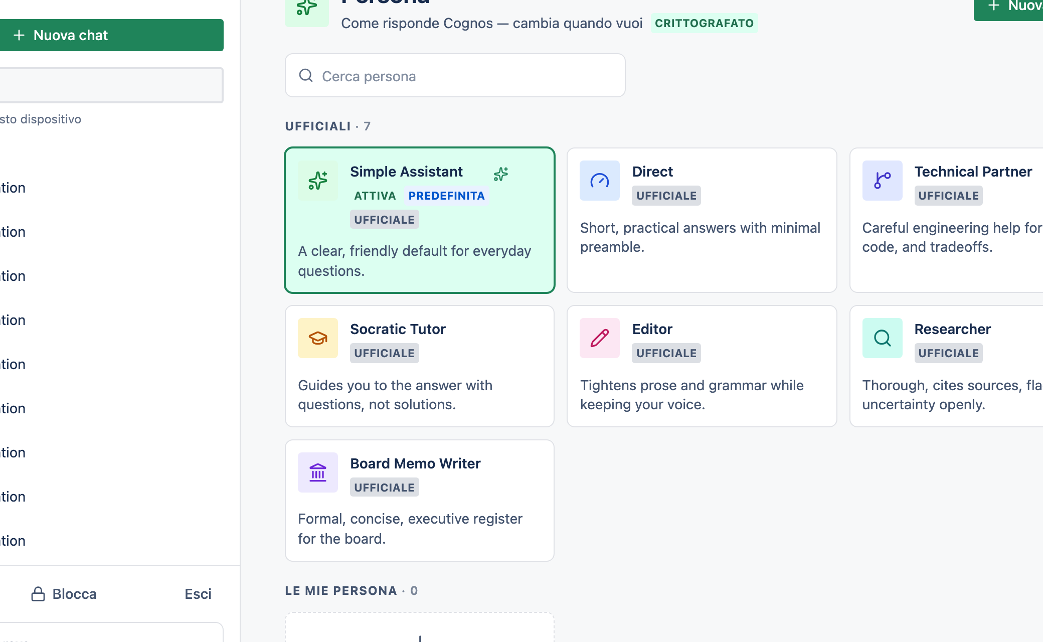The height and width of the screenshot is (642, 1043).
Task: Log out using Esci
Action: click(198, 594)
